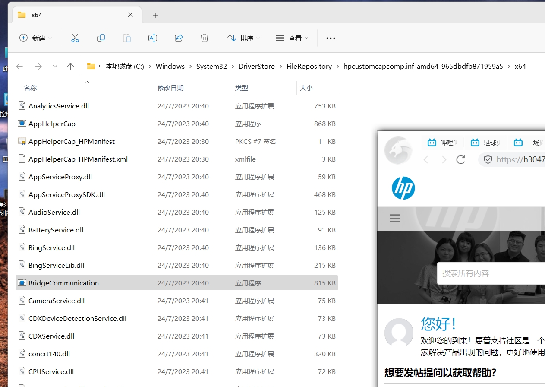Add a new Explorer tab with plus

point(155,15)
